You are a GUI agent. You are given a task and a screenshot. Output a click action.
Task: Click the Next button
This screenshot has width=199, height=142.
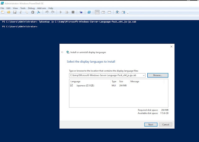pos(151,125)
